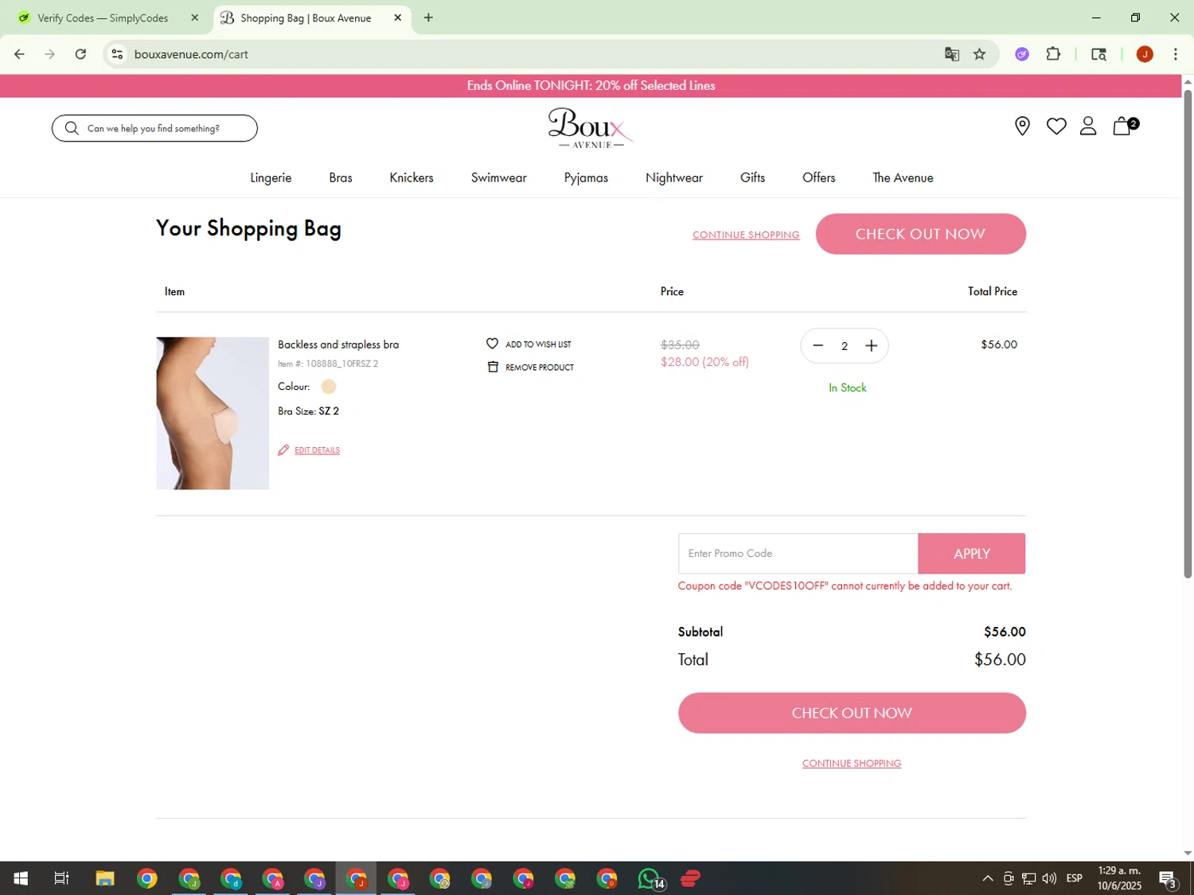1194x895 pixels.
Task: Close the Shopping Bag Boux Avenue tab
Action: pyautogui.click(x=398, y=18)
